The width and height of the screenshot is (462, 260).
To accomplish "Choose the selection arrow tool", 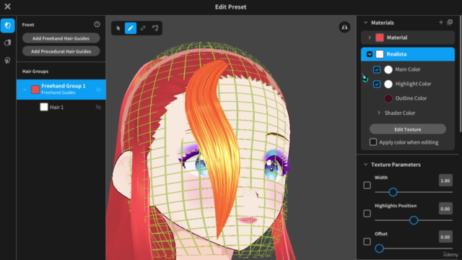I will (118, 28).
